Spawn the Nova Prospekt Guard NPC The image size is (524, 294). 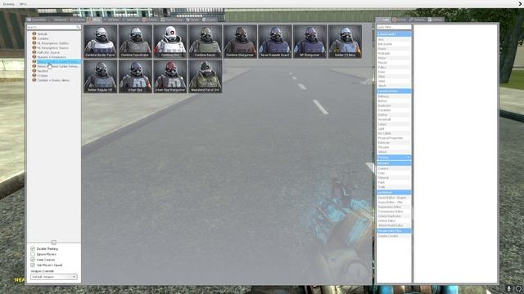tap(275, 42)
